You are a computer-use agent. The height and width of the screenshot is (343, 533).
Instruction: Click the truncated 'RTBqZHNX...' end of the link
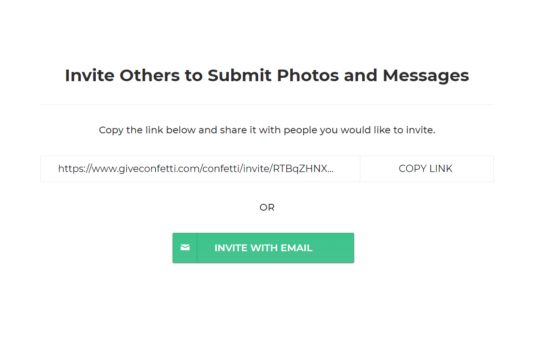pyautogui.click(x=303, y=169)
